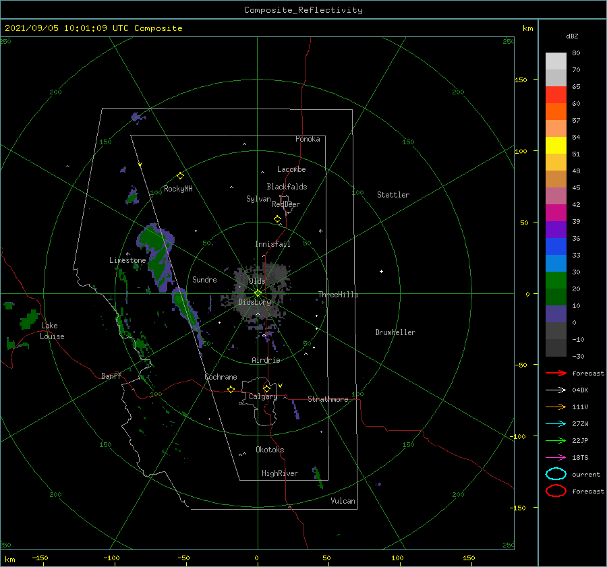Click the royal blue swatch below 36
607x567 pixels.
click(x=556, y=247)
